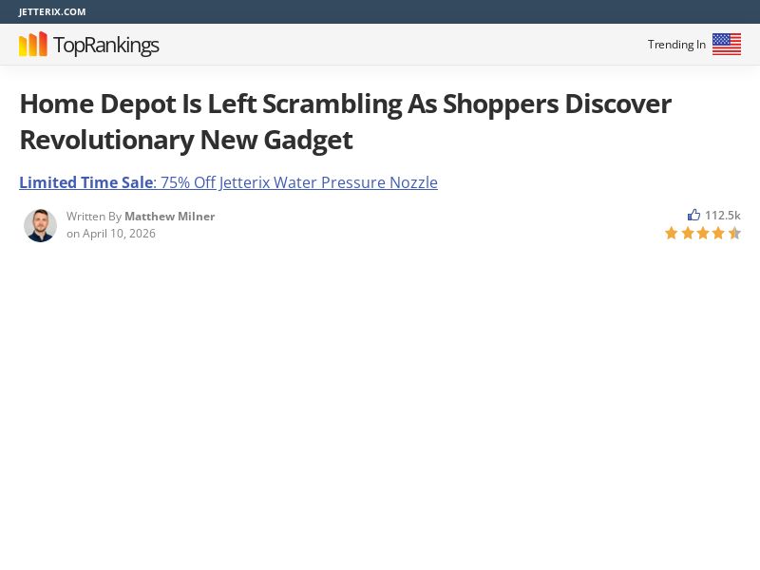Click author name Matthew Milner
Viewport: 760px width, 570px height.
point(170,217)
